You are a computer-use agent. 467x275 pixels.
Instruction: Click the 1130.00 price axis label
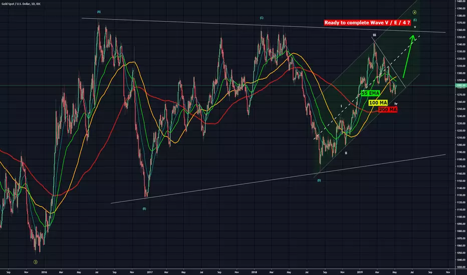pos(461,195)
